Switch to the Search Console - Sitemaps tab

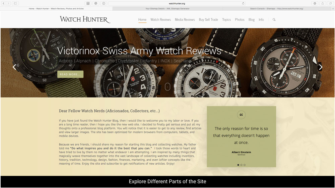coord(277,9)
